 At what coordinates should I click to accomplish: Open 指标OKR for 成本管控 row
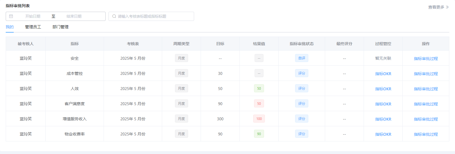[x=383, y=74]
